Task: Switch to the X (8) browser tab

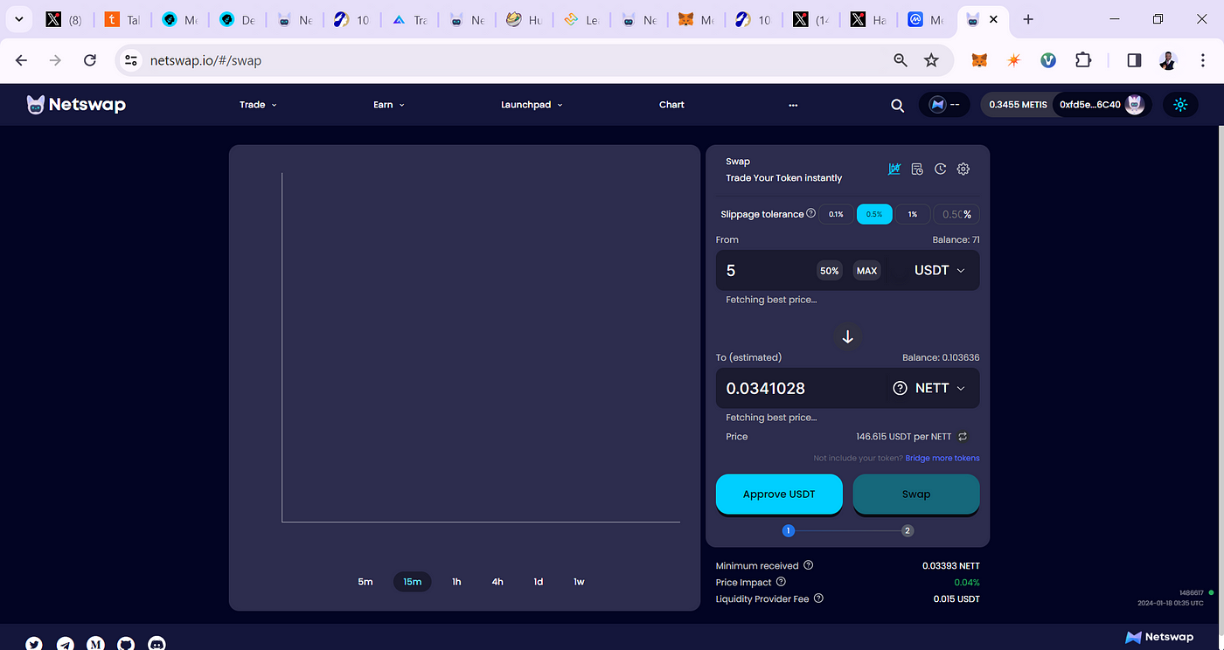Action: tap(64, 19)
